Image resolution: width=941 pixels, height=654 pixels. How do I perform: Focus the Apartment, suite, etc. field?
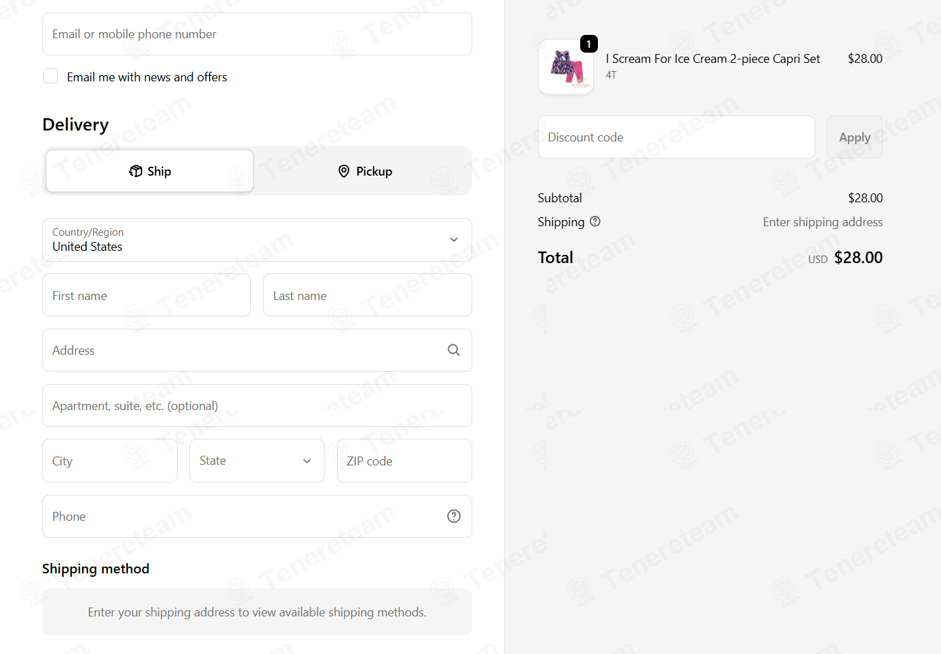click(257, 406)
